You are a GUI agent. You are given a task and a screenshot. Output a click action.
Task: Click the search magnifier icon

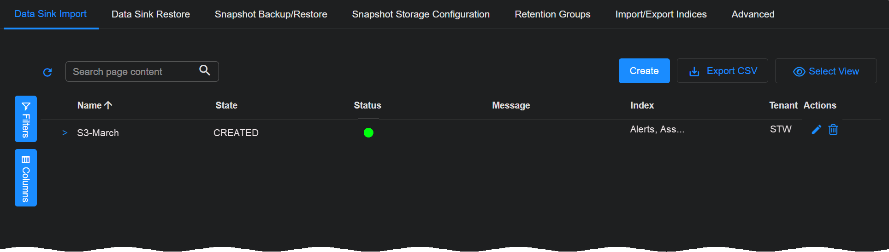pos(205,70)
